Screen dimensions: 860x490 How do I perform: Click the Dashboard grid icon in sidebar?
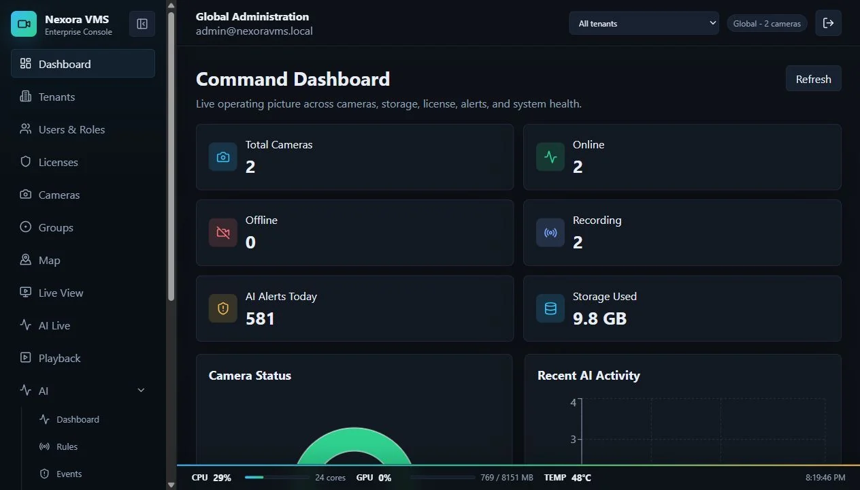pos(26,63)
